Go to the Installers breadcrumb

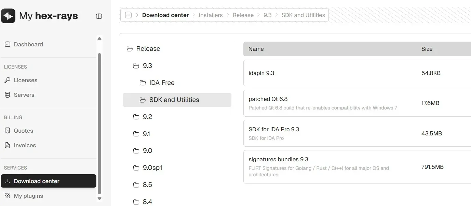[211, 15]
